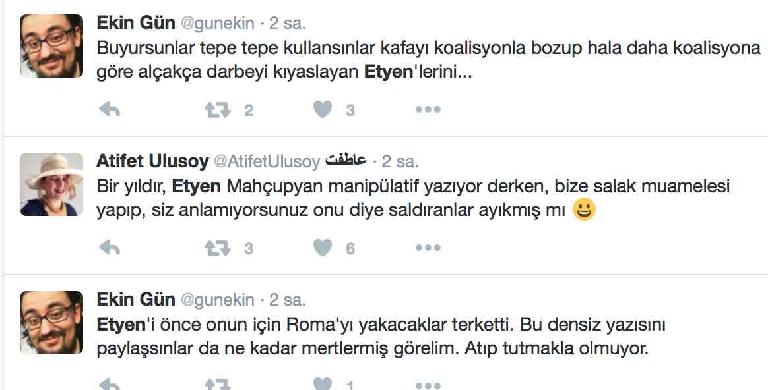Open more options on Atifet Ulusoy's tweet
Screen dimensions: 768x390
[428, 248]
